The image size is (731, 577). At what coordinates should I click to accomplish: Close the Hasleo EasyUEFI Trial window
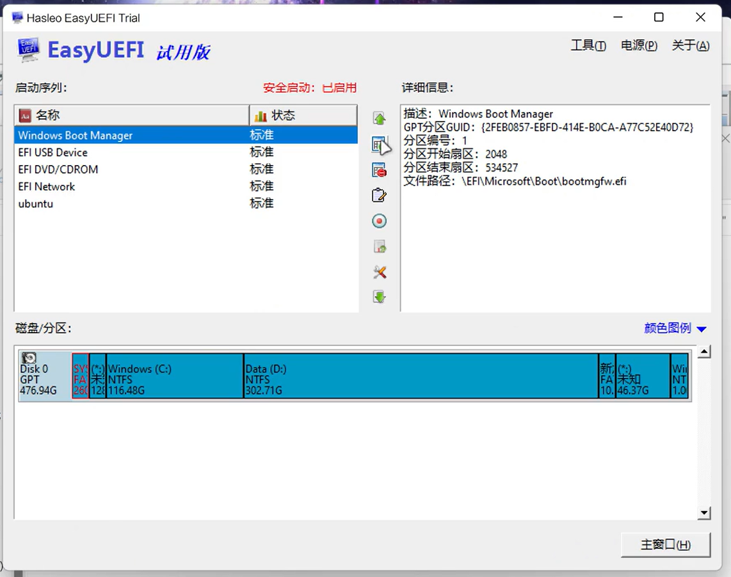click(x=700, y=17)
